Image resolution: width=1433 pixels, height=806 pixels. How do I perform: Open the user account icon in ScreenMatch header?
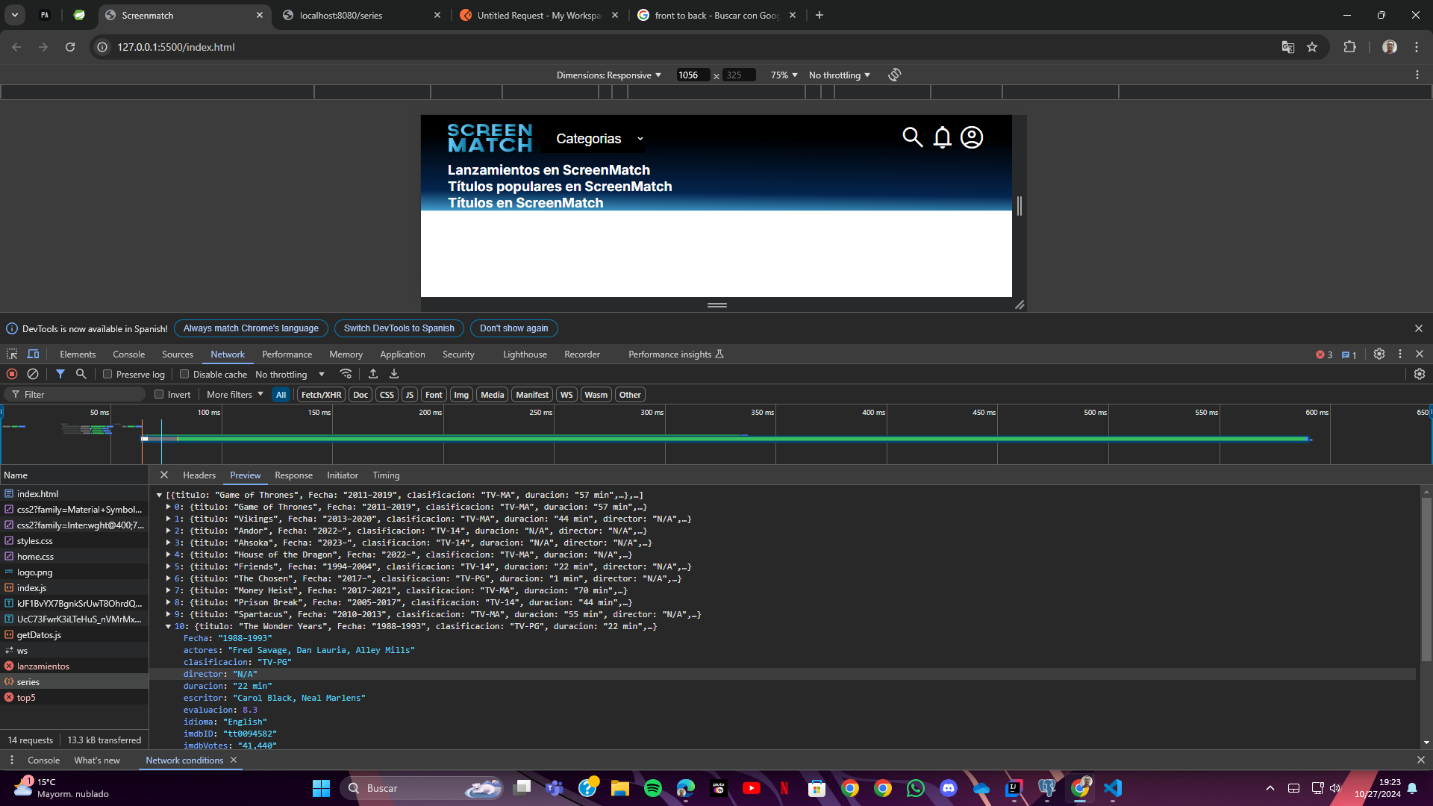(x=972, y=137)
